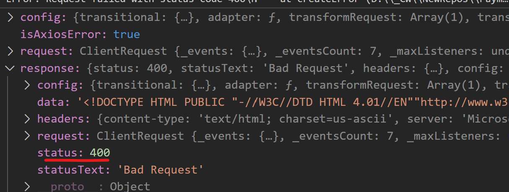Expand the top-level request ClientRequest
The width and height of the screenshot is (509, 192).
10,51
